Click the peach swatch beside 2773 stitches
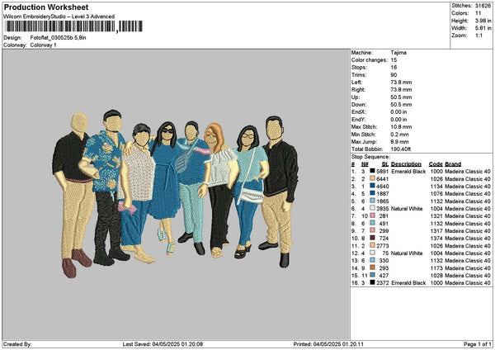495x350 pixels. click(372, 245)
